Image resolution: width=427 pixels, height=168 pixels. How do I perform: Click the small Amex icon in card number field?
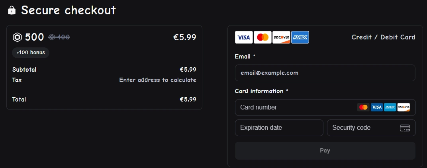point(390,107)
